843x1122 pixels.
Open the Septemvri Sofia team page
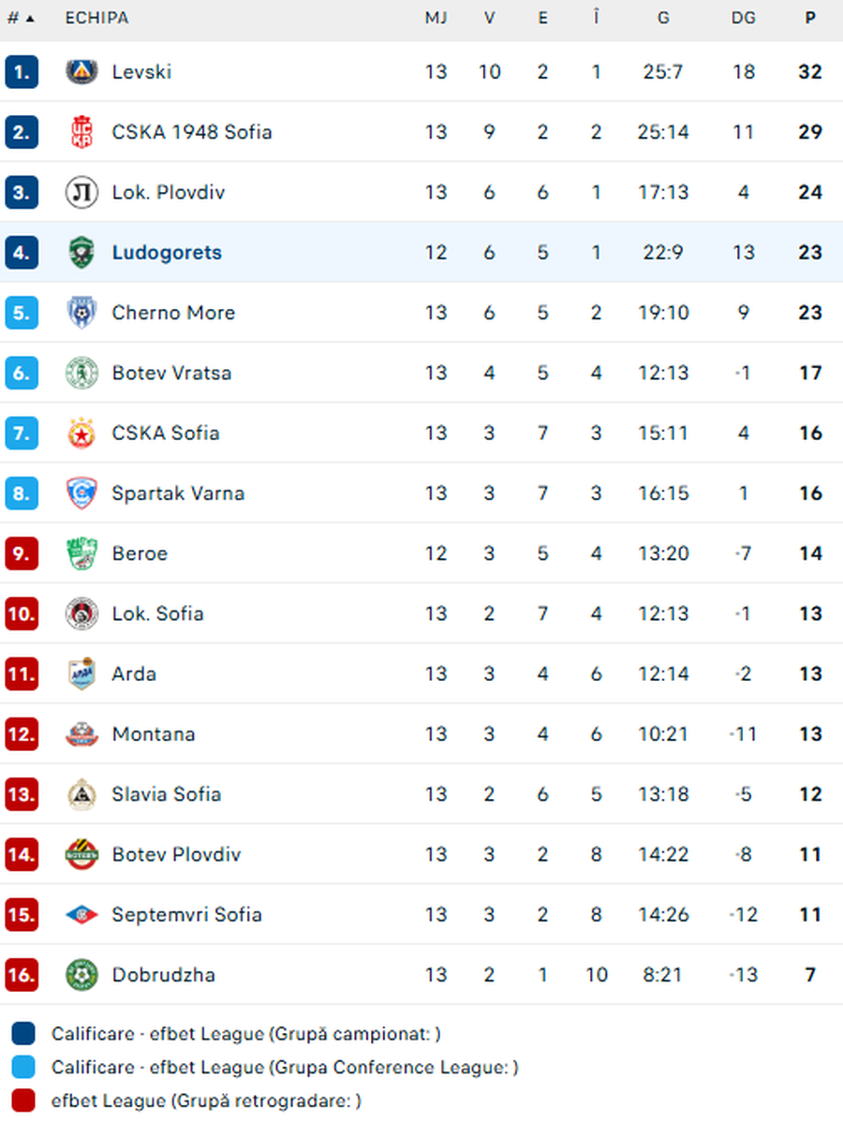coord(186,914)
